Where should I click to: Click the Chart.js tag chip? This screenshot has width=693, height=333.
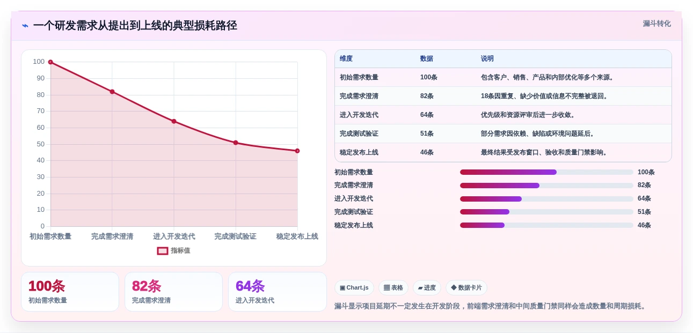354,288
